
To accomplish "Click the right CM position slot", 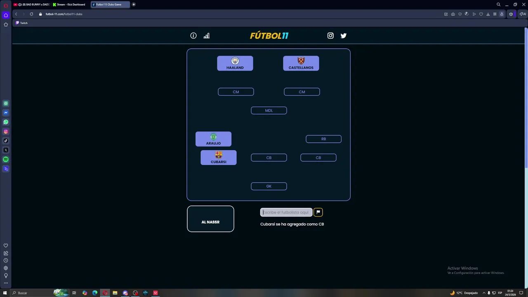I will pos(302,92).
